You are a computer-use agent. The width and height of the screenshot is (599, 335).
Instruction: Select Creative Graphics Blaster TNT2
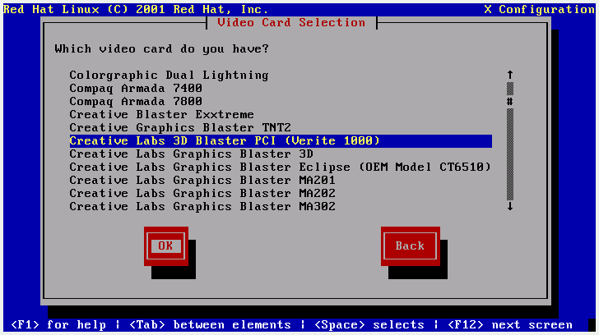tap(180, 127)
